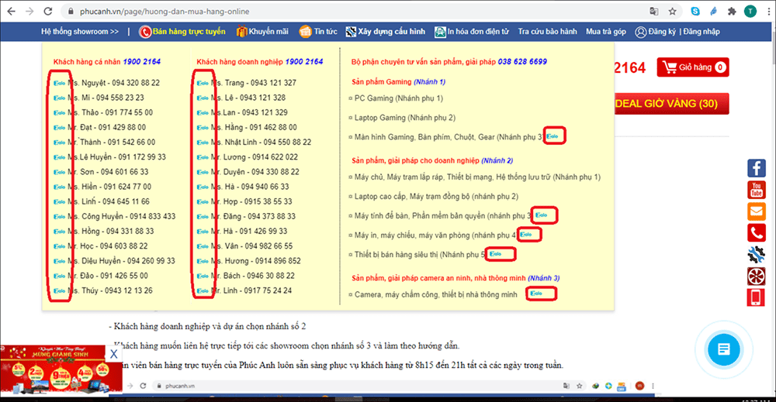The image size is (776, 402).
Task: Bookmark this page with the star icon
Action: tap(672, 11)
